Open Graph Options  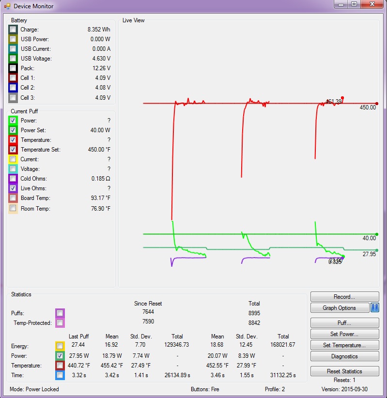(x=340, y=308)
